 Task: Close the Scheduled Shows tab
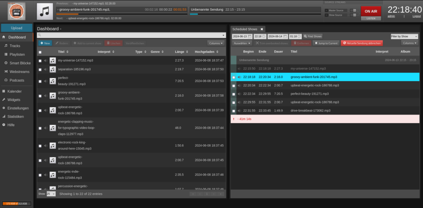(x=261, y=29)
